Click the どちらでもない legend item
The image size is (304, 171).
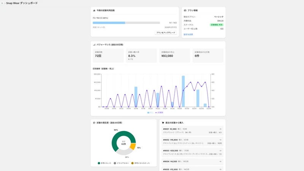click(x=121, y=163)
